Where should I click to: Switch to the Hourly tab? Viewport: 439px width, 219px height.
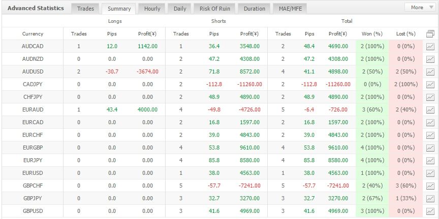pos(152,9)
